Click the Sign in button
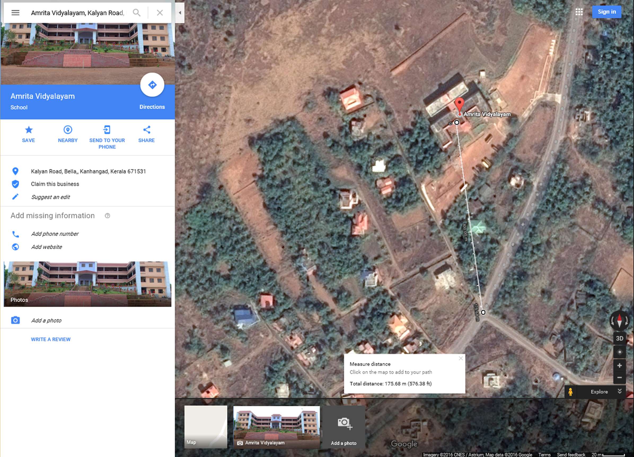This screenshot has height=457, width=634. click(x=607, y=12)
